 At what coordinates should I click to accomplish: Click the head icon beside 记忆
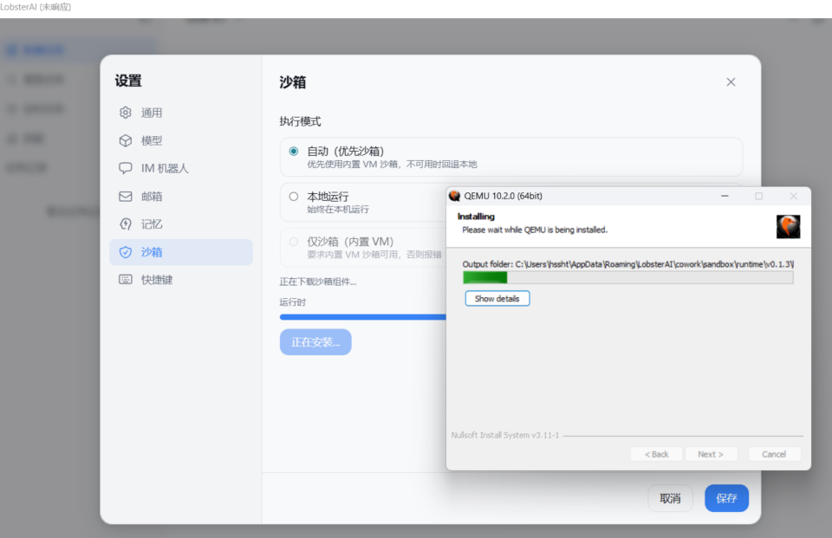coord(125,224)
